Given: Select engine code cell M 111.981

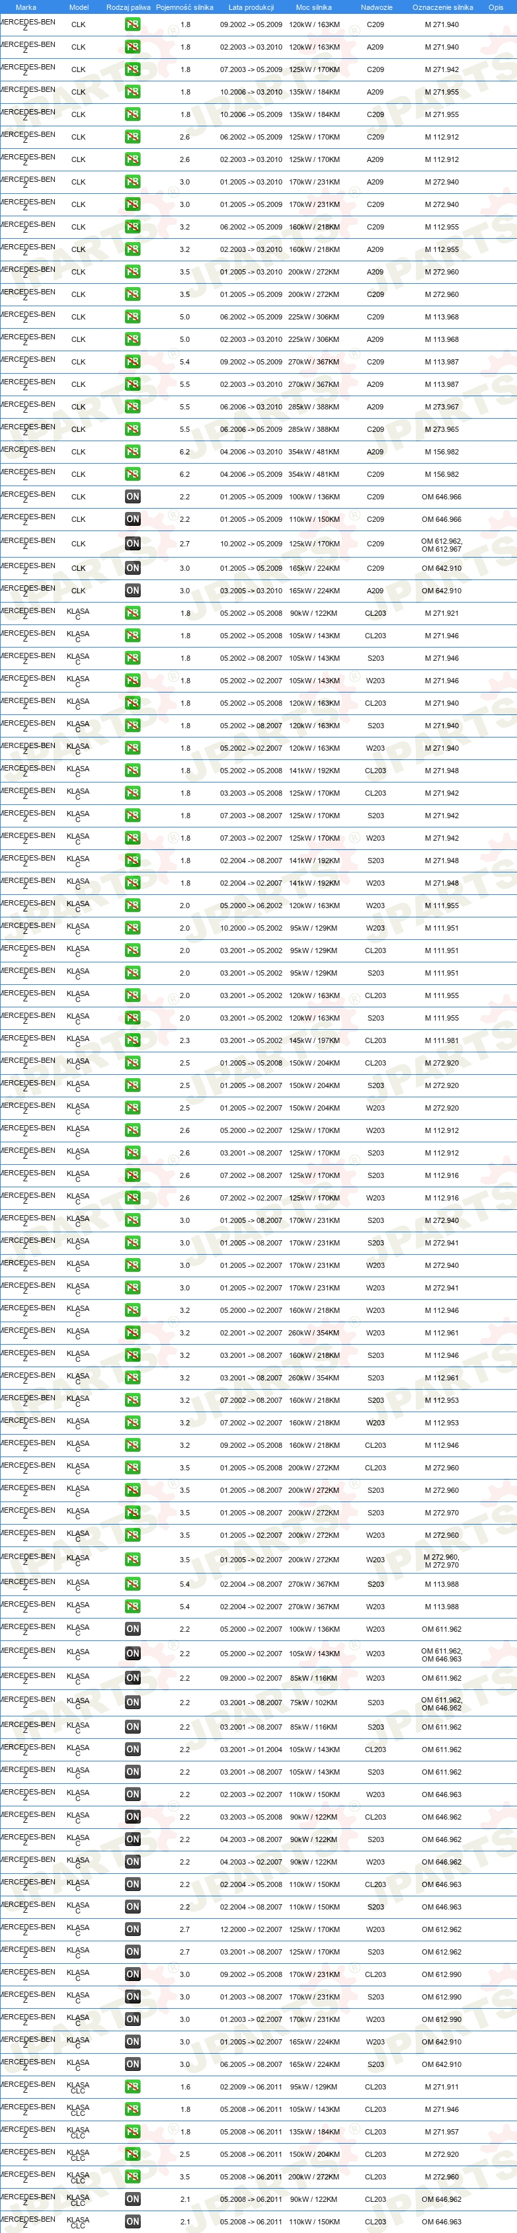Looking at the screenshot, I should [442, 1040].
